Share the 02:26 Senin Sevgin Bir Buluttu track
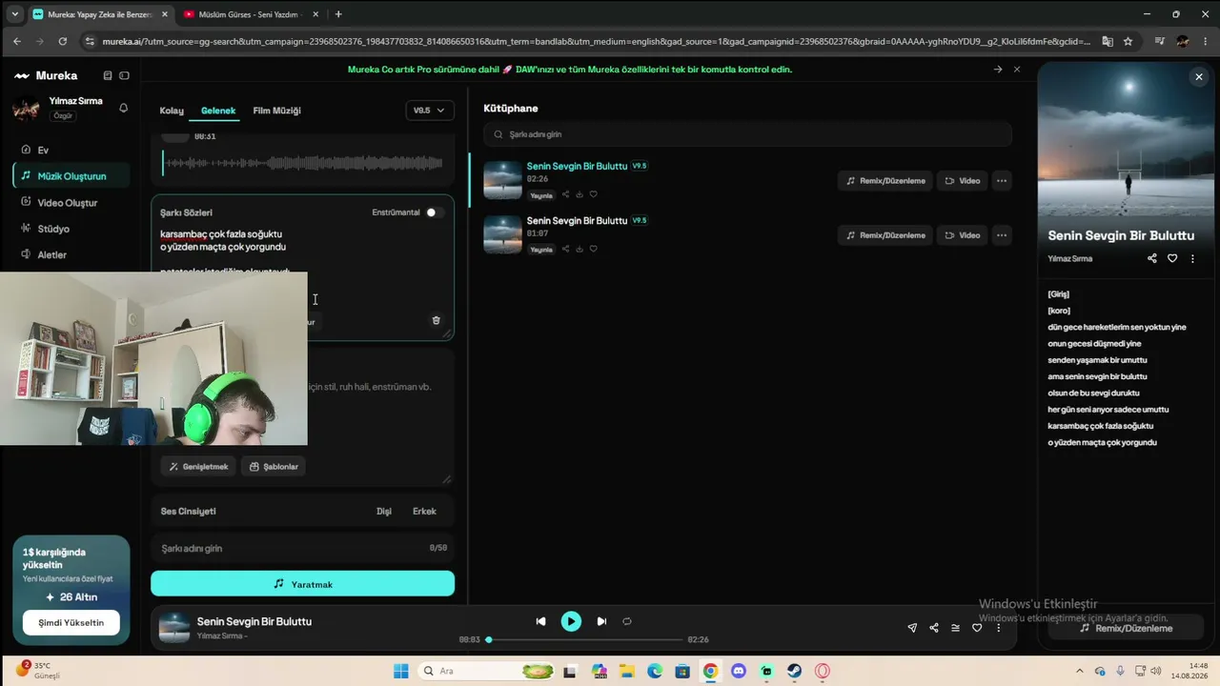The width and height of the screenshot is (1220, 686). point(565,194)
